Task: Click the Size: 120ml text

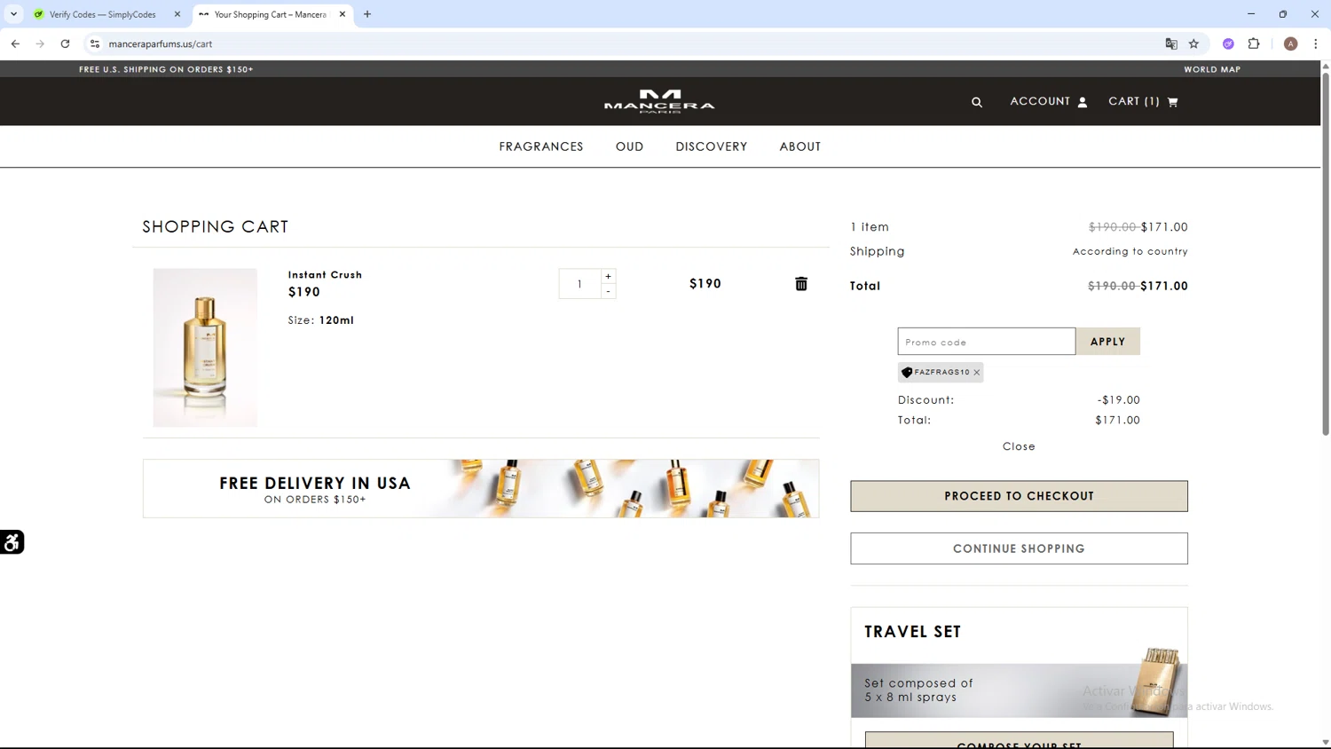Action: [x=321, y=320]
